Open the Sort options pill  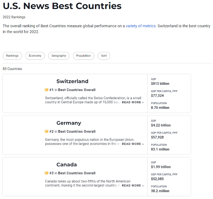104,56
